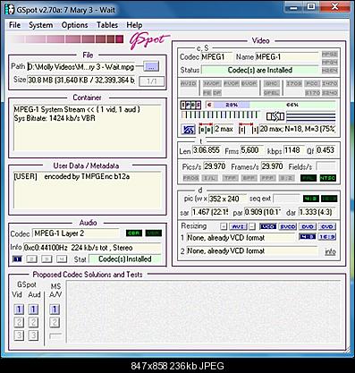This screenshot has height=373, width=355.
Task: Open the System menu
Action: point(41,25)
